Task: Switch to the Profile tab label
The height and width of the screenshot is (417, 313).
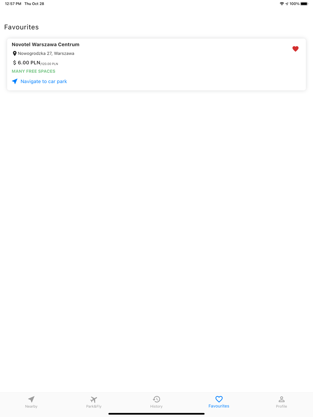Action: tap(281, 406)
